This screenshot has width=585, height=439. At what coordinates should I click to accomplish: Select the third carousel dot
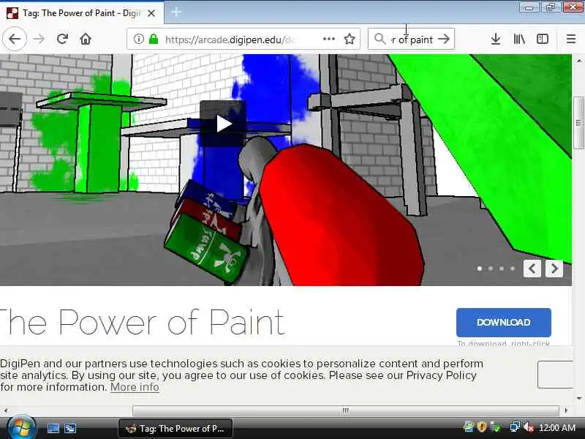click(502, 269)
